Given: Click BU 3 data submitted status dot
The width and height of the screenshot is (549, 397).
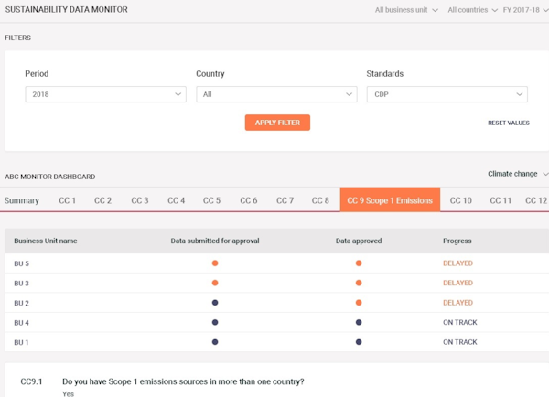Looking at the screenshot, I should point(215,283).
